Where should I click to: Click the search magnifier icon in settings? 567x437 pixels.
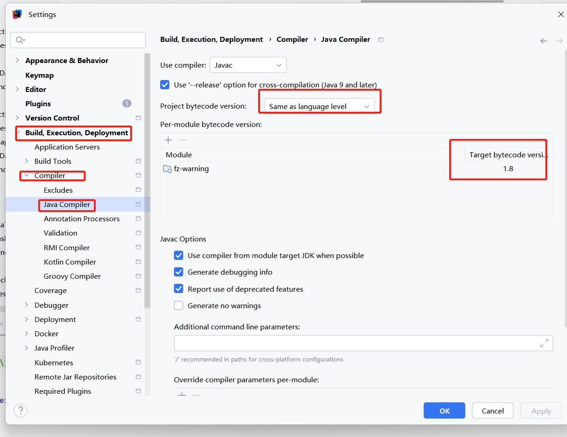(x=20, y=40)
